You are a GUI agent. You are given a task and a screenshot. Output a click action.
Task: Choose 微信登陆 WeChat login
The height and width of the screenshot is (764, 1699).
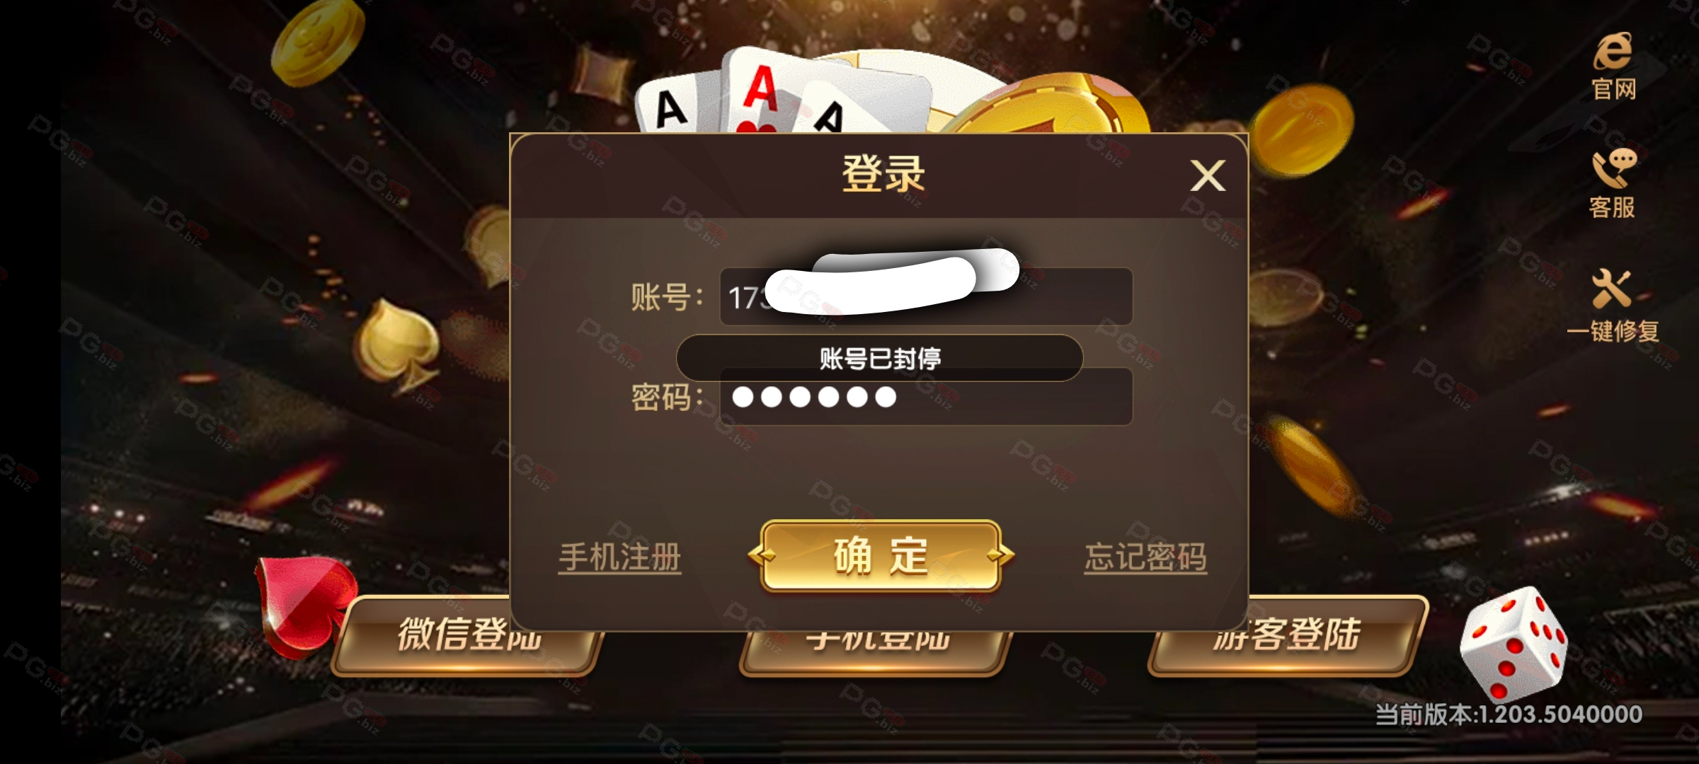click(467, 636)
